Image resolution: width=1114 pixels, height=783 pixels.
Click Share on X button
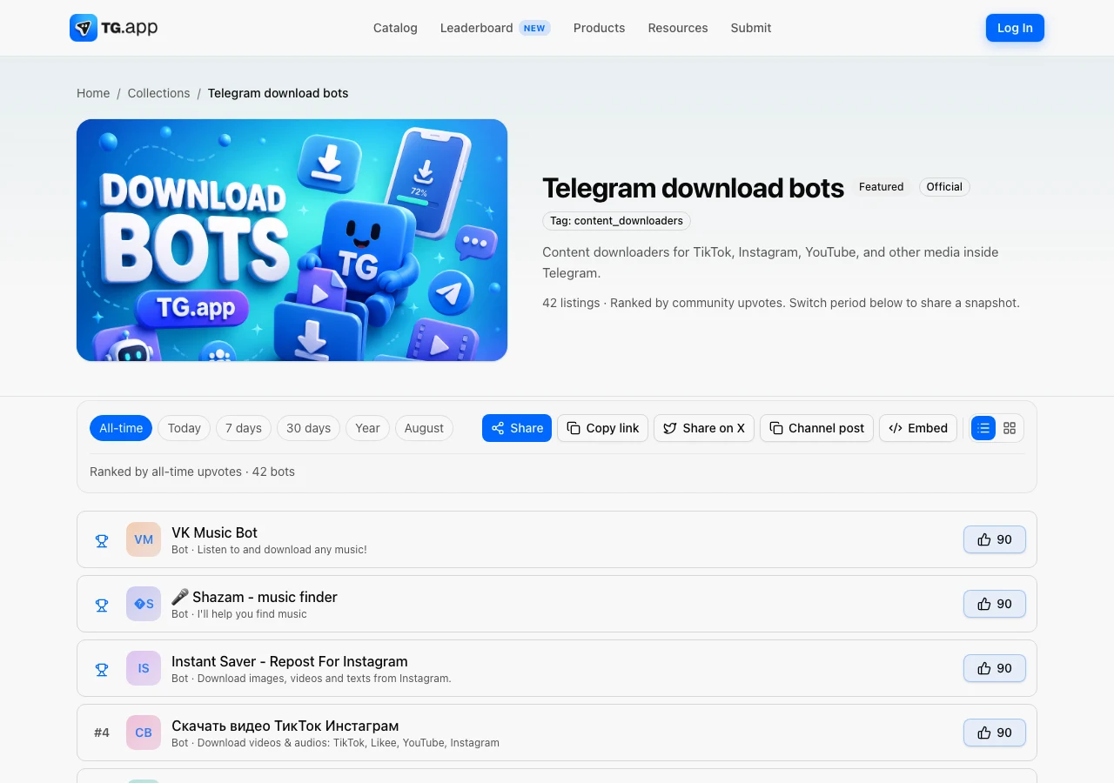pyautogui.click(x=704, y=428)
